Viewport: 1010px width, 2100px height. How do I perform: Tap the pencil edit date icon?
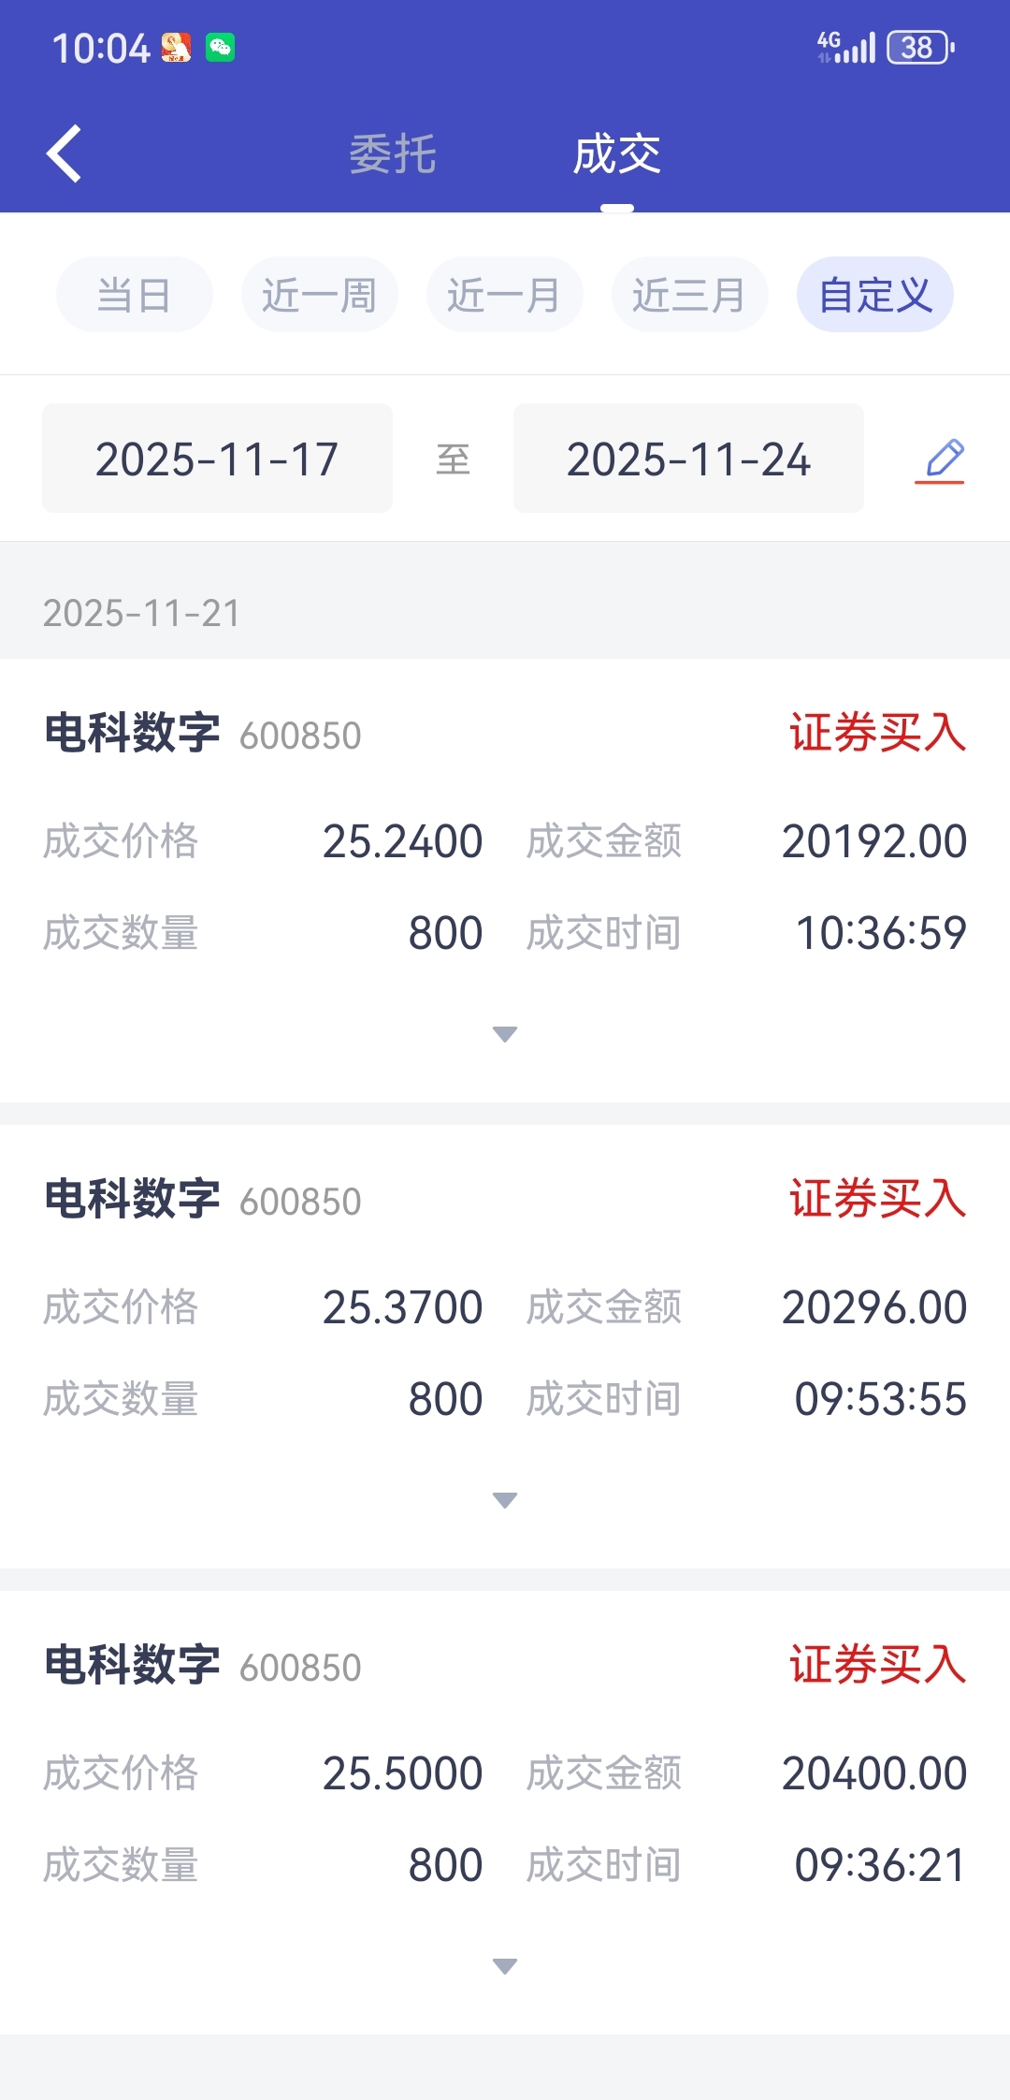(x=940, y=459)
